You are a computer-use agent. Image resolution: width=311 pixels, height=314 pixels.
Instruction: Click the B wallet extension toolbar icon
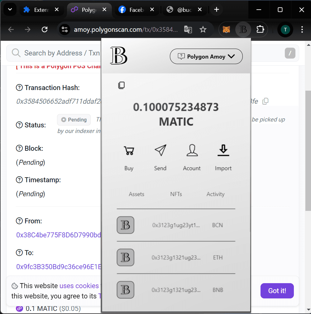pos(243,30)
